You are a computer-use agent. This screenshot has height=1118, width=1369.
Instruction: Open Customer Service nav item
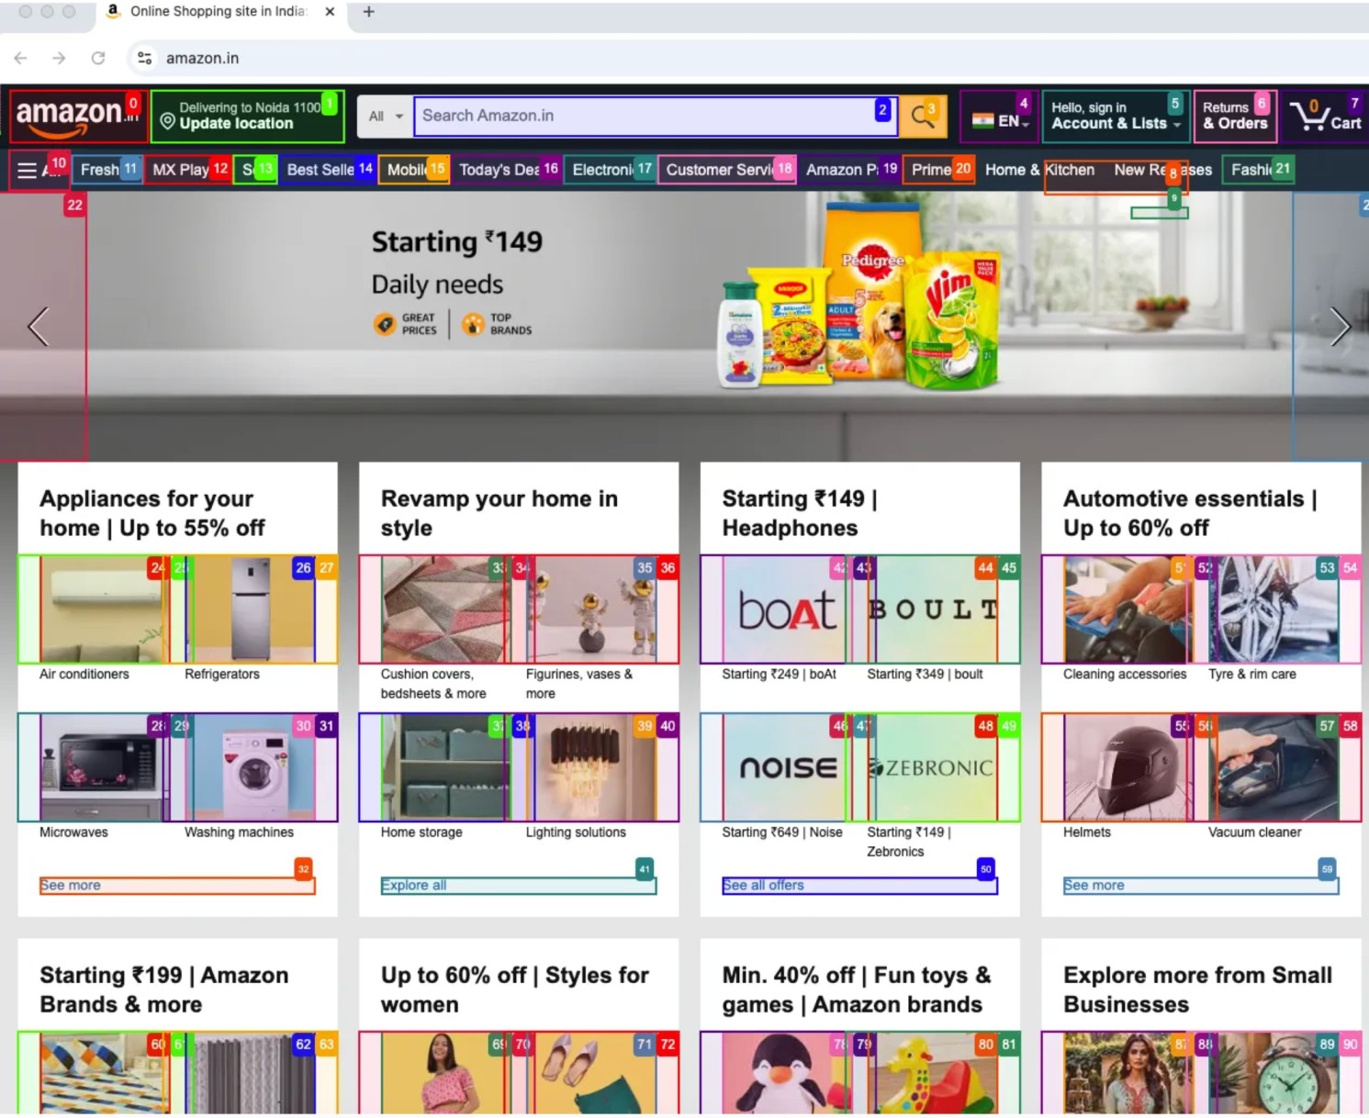tap(726, 170)
